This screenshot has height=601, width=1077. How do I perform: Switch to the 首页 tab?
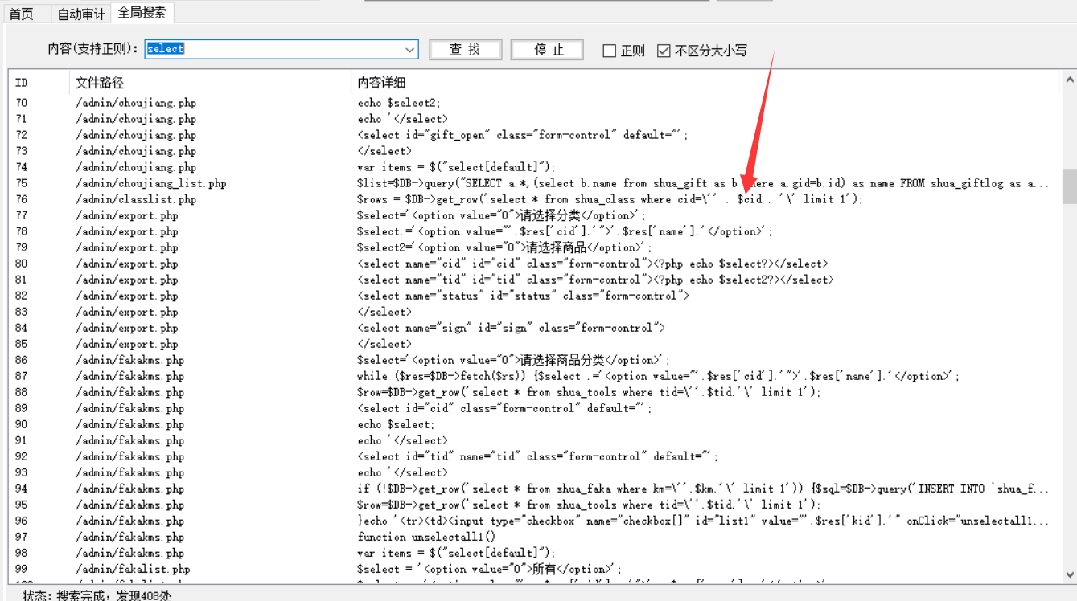(22, 14)
